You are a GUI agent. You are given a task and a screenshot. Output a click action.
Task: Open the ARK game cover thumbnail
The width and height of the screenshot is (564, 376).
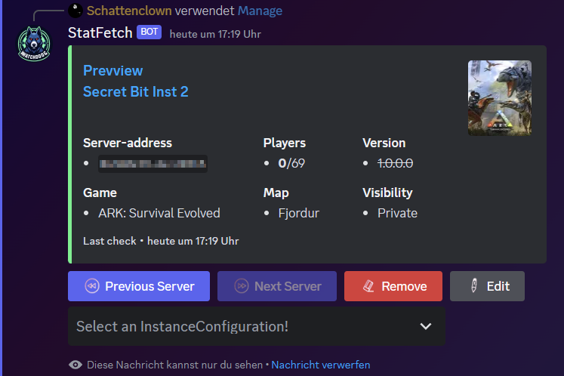click(499, 98)
